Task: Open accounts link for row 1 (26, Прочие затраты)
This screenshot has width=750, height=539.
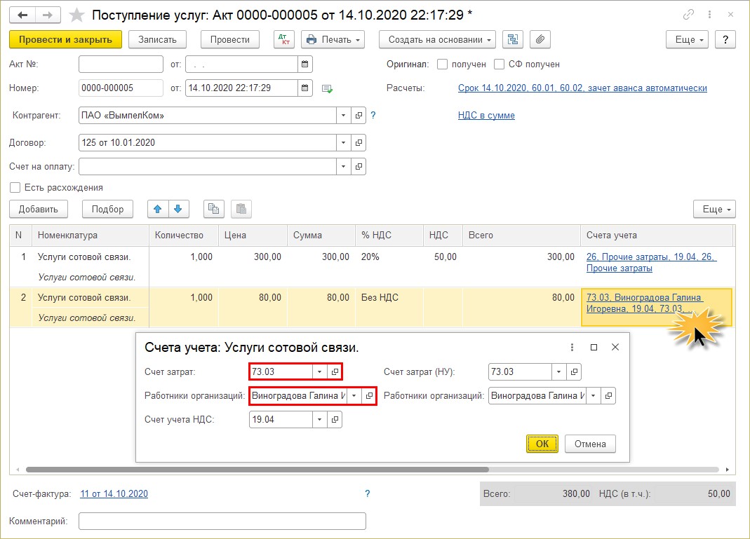Action: pyautogui.click(x=651, y=262)
